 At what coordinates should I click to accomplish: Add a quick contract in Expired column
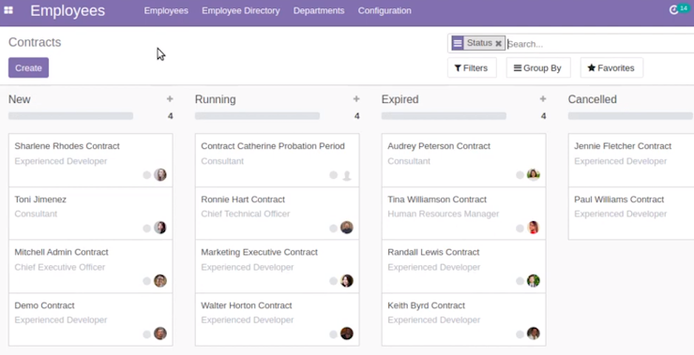pyautogui.click(x=543, y=99)
